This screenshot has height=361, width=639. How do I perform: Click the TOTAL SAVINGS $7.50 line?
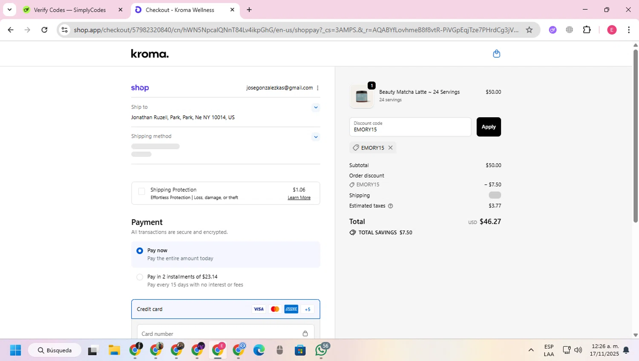coord(381,233)
